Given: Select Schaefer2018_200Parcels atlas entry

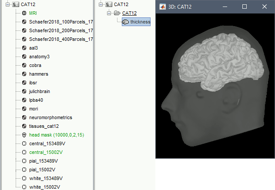Looking at the screenshot, I should click(61, 30).
